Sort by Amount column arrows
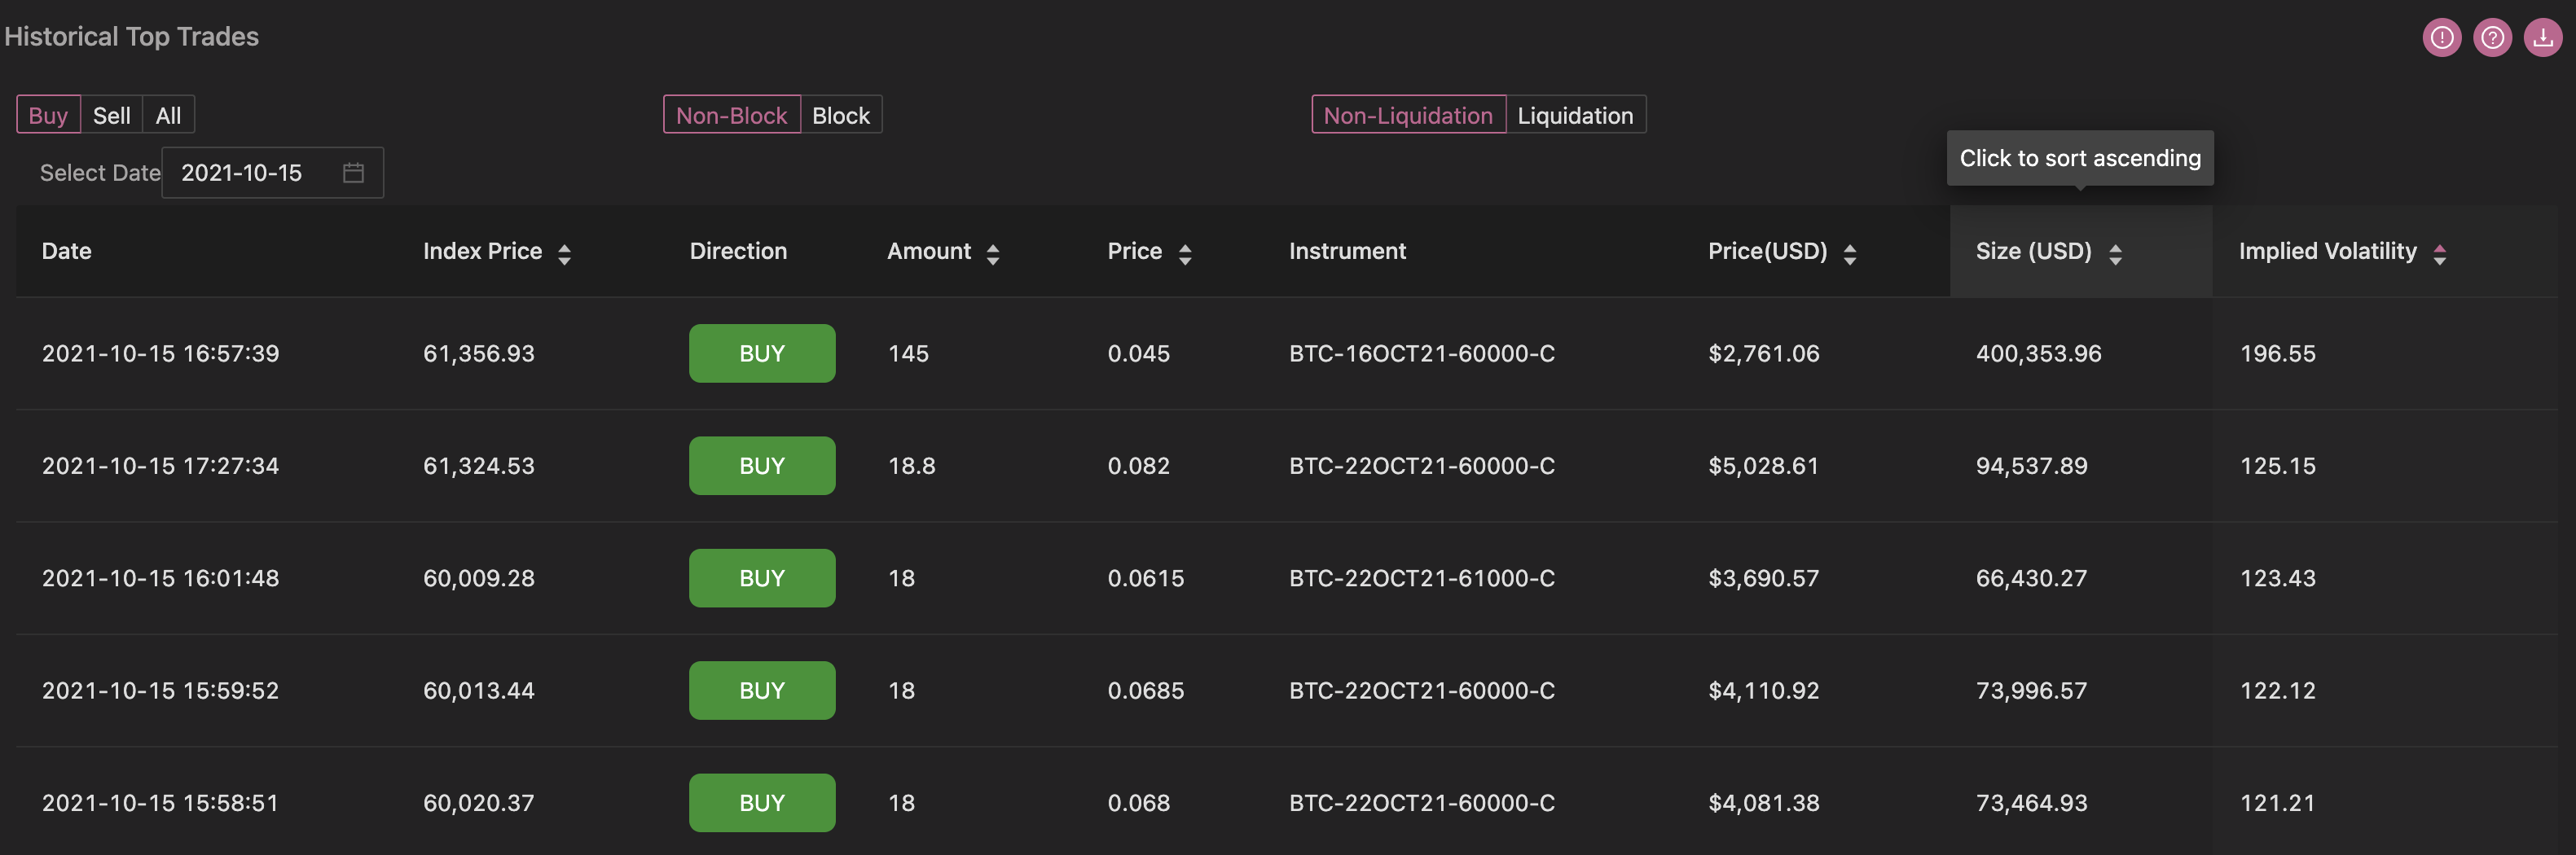Viewport: 2576px width, 855px height. 993,254
